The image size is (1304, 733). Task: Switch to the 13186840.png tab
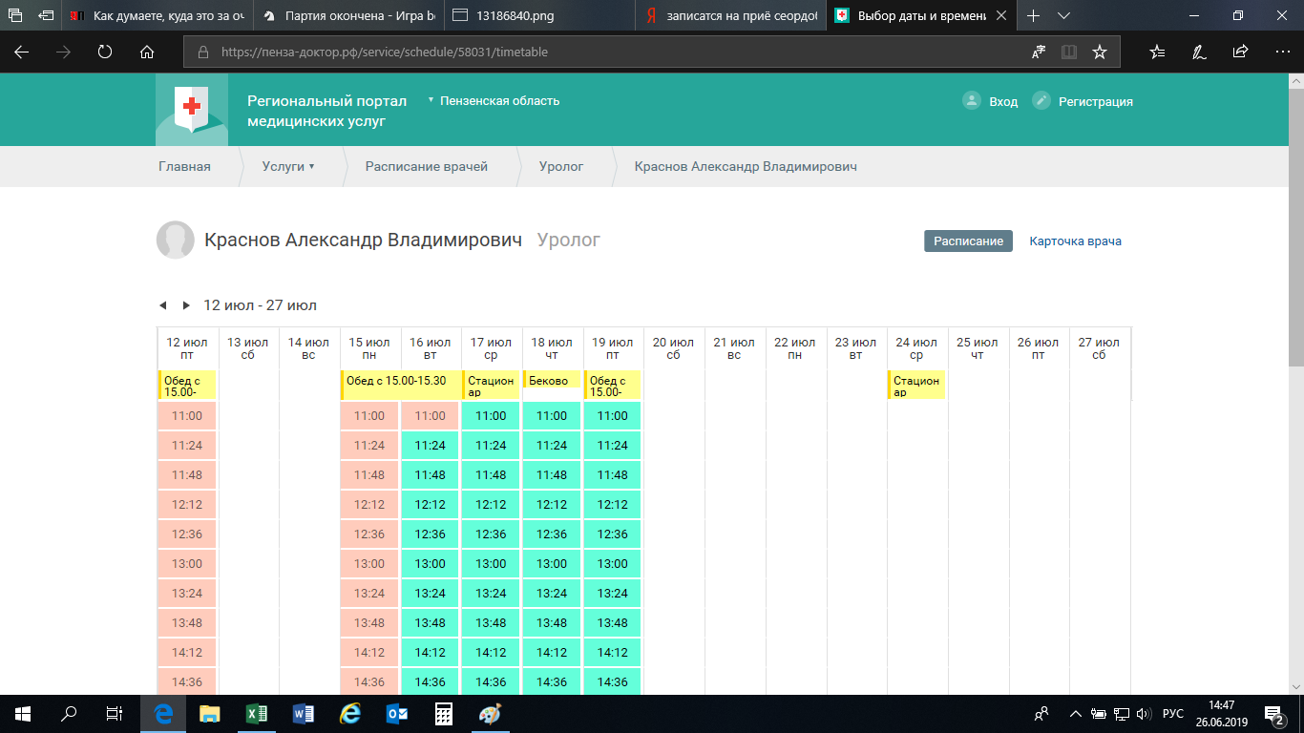pos(539,16)
